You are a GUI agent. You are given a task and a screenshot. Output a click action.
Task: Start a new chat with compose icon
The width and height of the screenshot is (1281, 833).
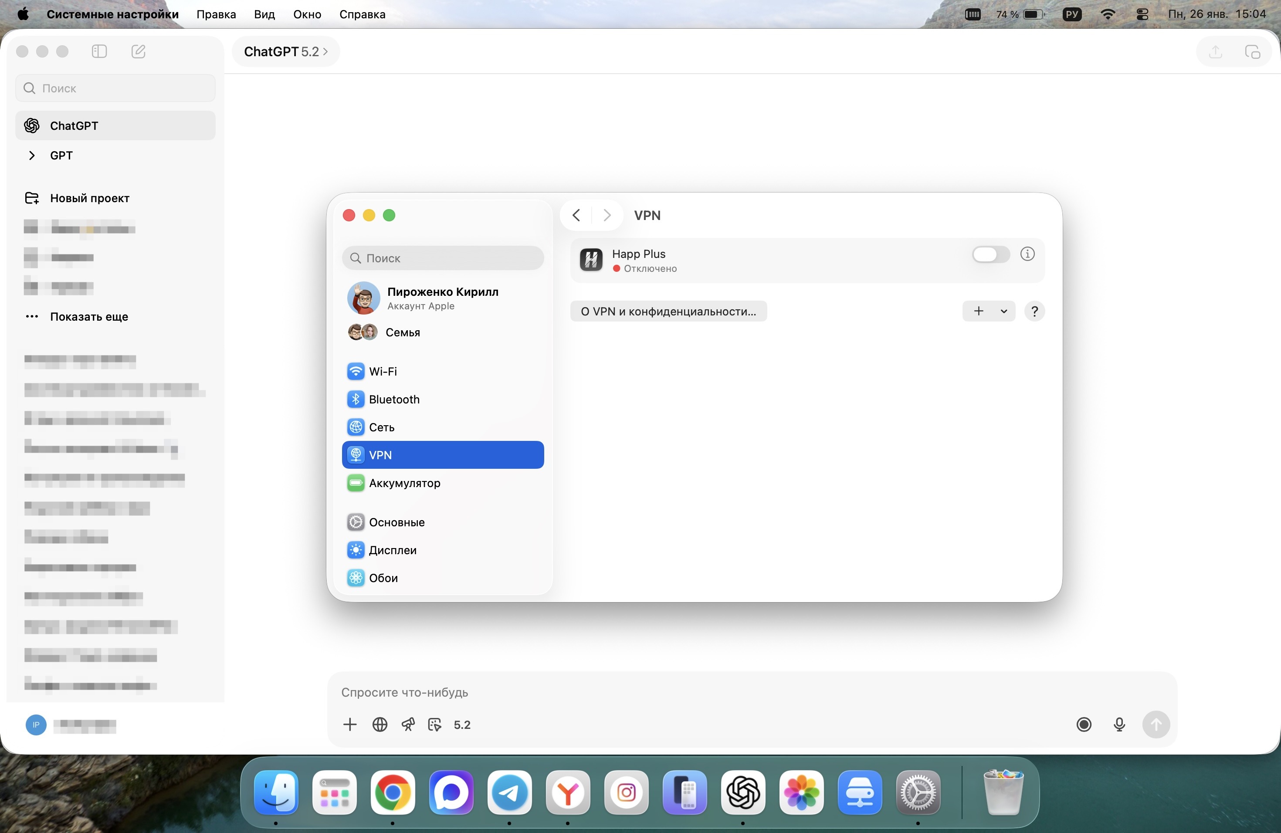click(x=138, y=51)
